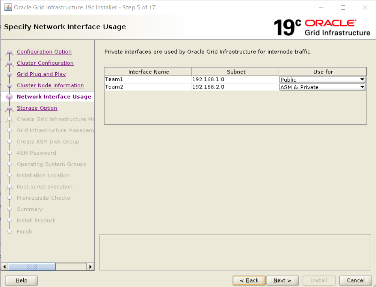Click the disabled Root script execution step
Screen dimensions: 376x287
pyautogui.click(x=45, y=187)
